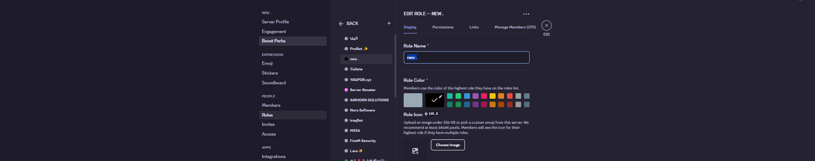Select the Nero Software role
Image resolution: width=815 pixels, height=161 pixels.
[366, 110]
